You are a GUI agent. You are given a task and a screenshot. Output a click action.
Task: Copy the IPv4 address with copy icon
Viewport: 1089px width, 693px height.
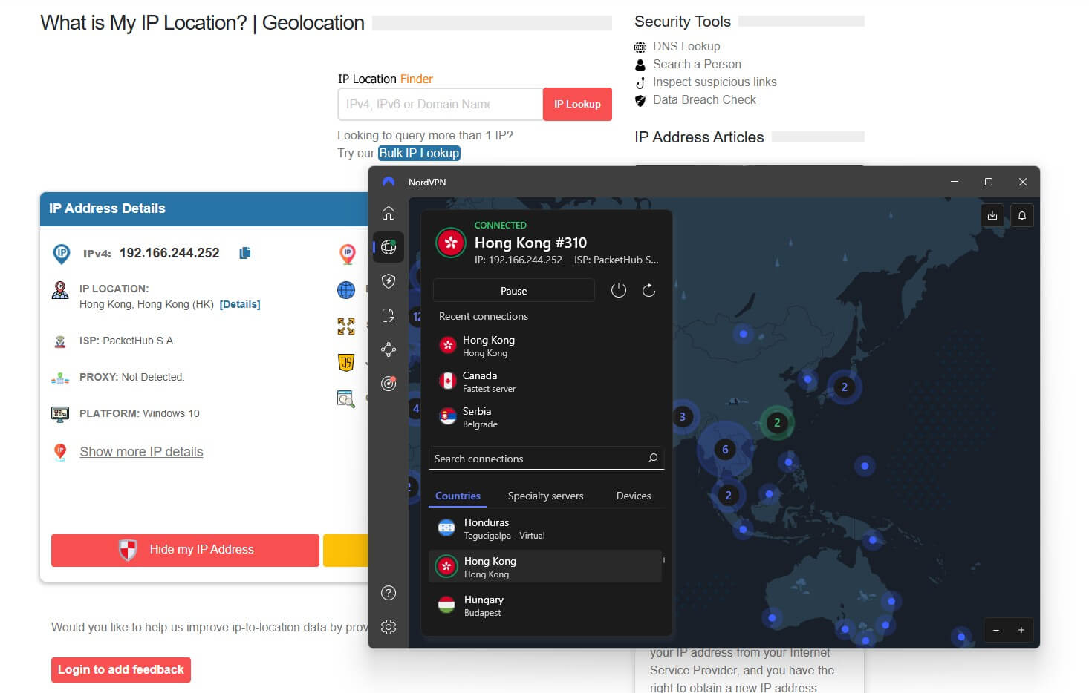click(x=245, y=253)
